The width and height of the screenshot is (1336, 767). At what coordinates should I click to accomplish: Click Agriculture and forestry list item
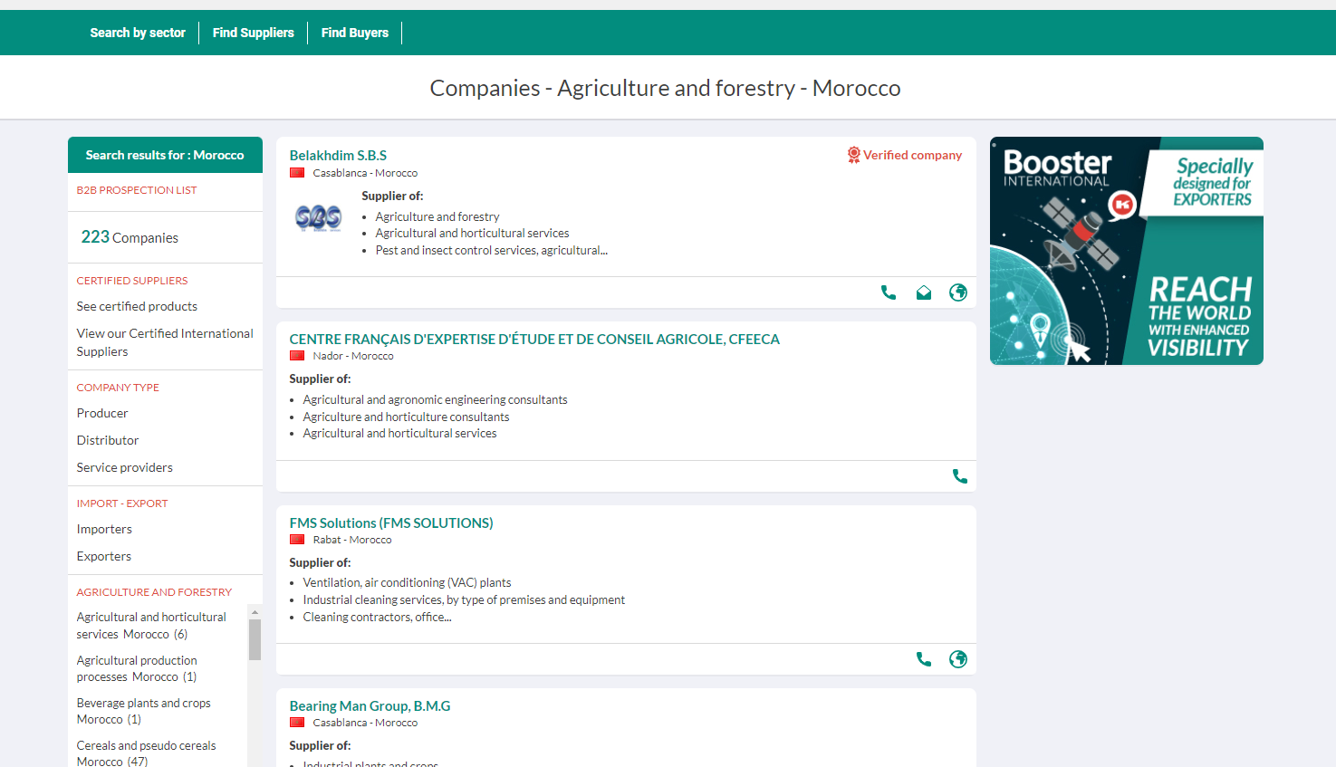pyautogui.click(x=437, y=216)
